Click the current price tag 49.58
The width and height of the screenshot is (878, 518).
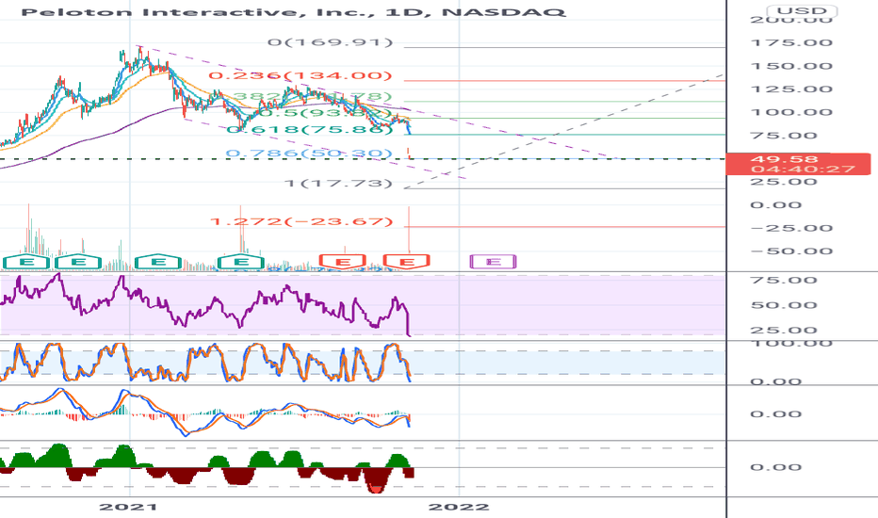[x=785, y=159]
